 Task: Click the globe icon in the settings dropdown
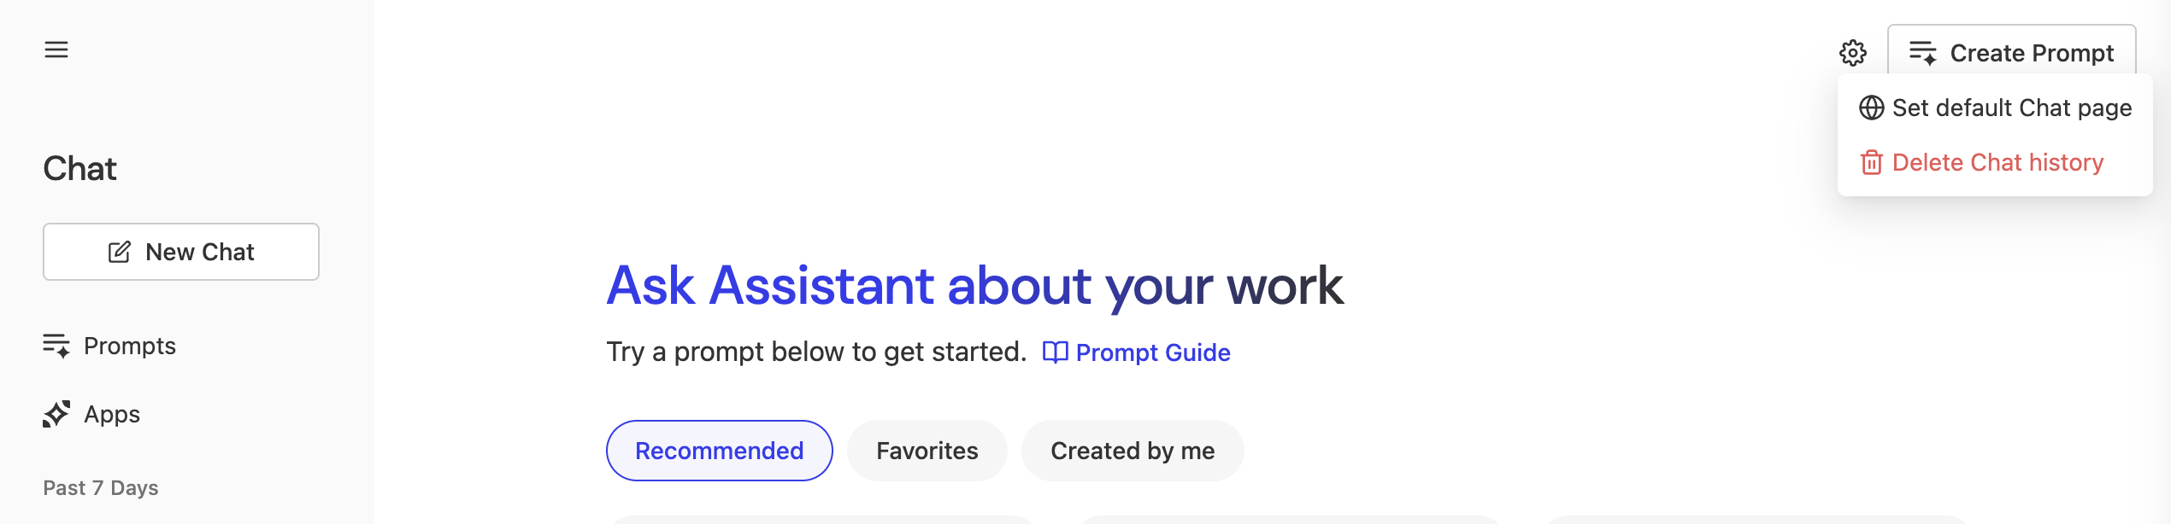(x=1871, y=108)
